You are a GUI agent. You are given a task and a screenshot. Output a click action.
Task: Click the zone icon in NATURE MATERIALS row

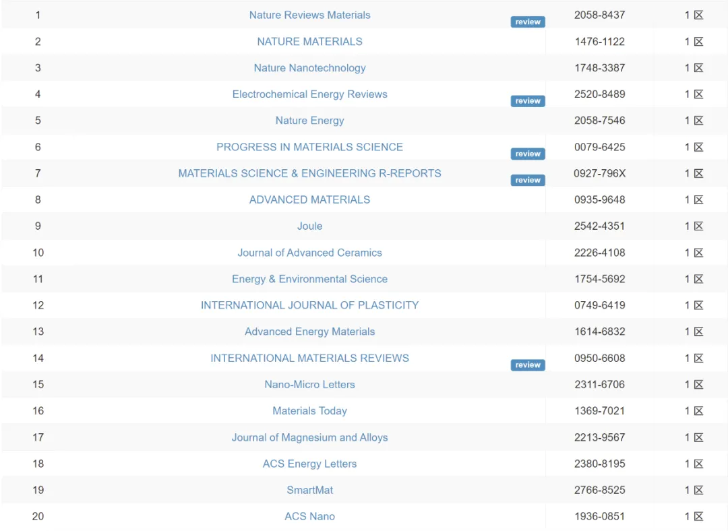[x=699, y=42]
